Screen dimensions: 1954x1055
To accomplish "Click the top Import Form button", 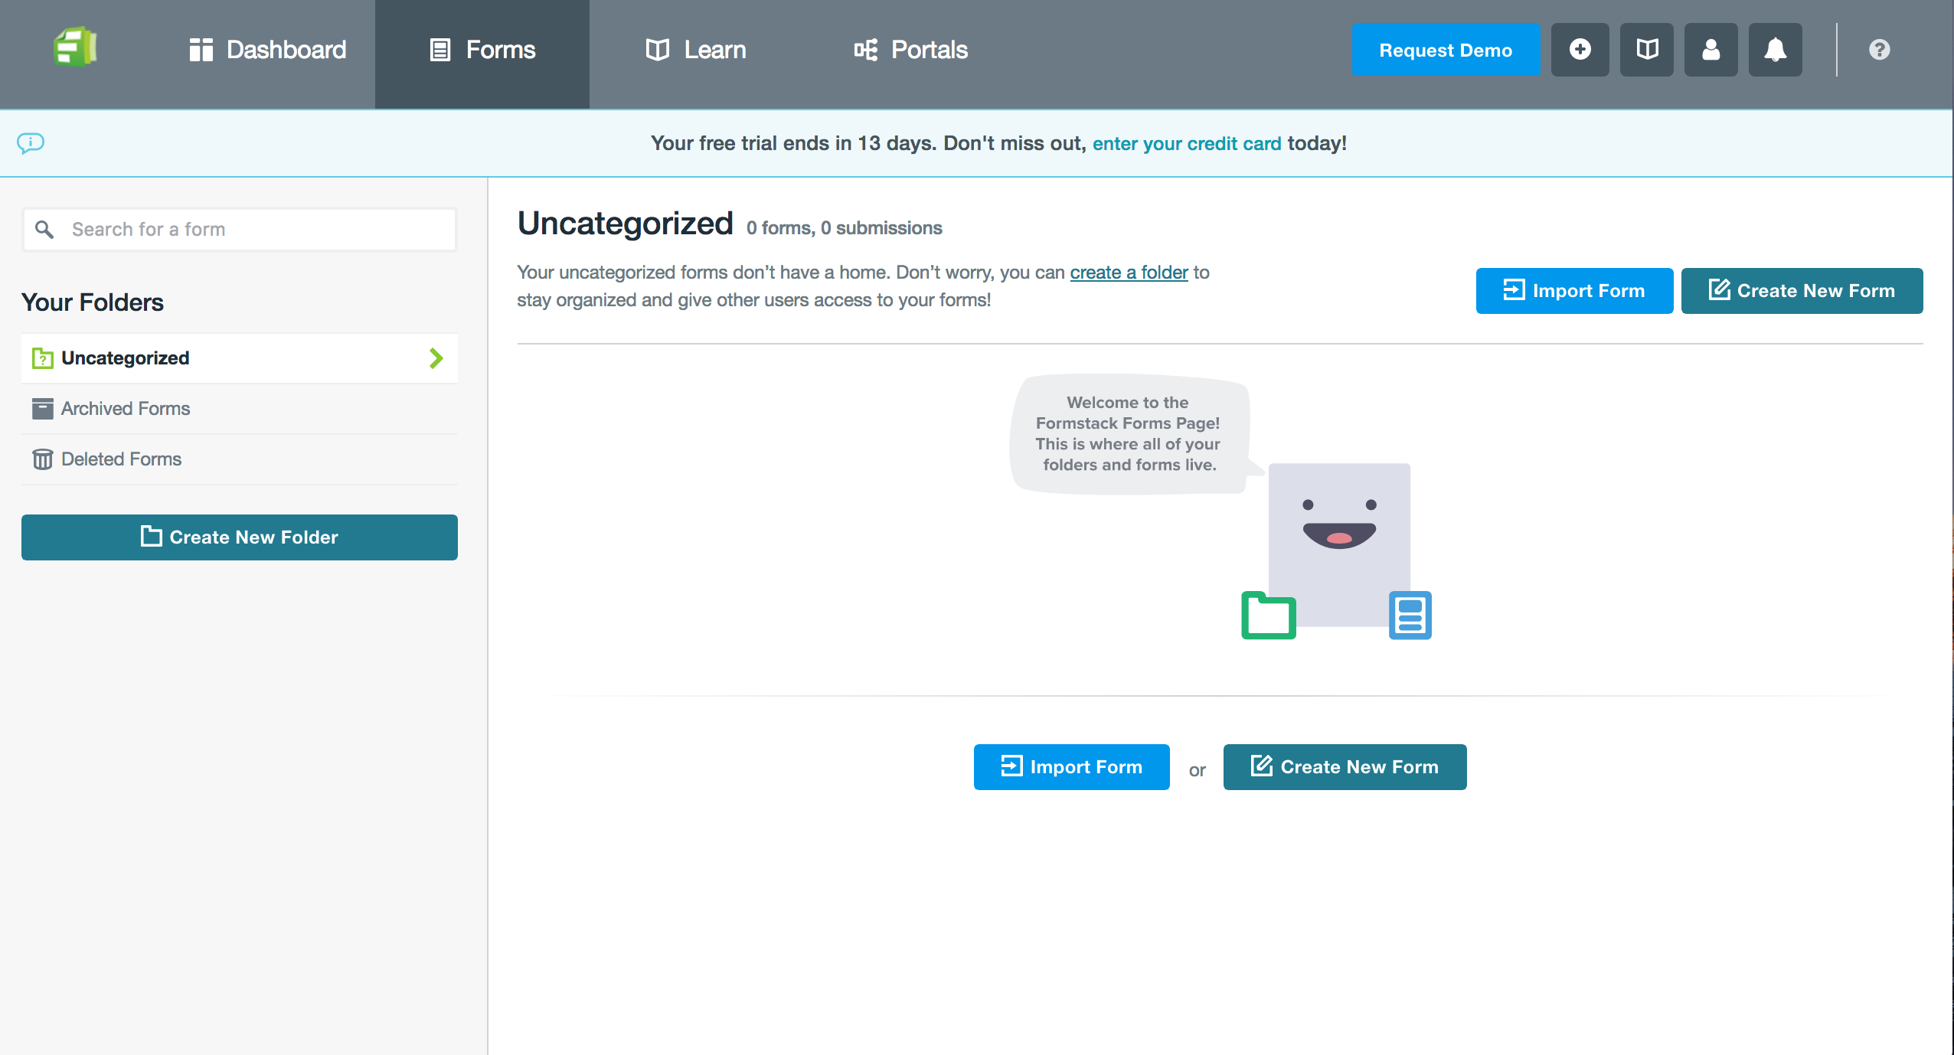I will point(1574,291).
